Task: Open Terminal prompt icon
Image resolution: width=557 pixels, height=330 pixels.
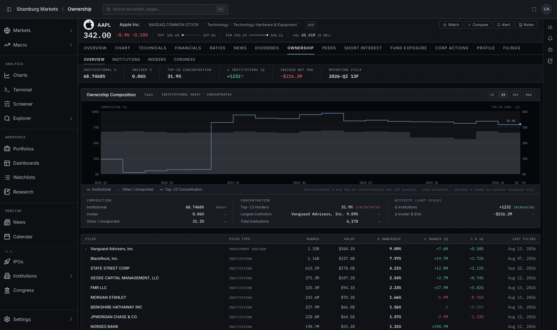Action: pyautogui.click(x=7, y=90)
